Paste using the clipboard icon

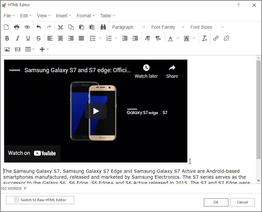pos(81,27)
